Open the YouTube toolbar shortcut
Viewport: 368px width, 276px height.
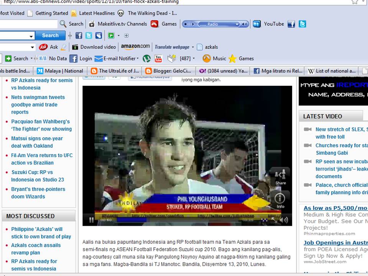274,24
